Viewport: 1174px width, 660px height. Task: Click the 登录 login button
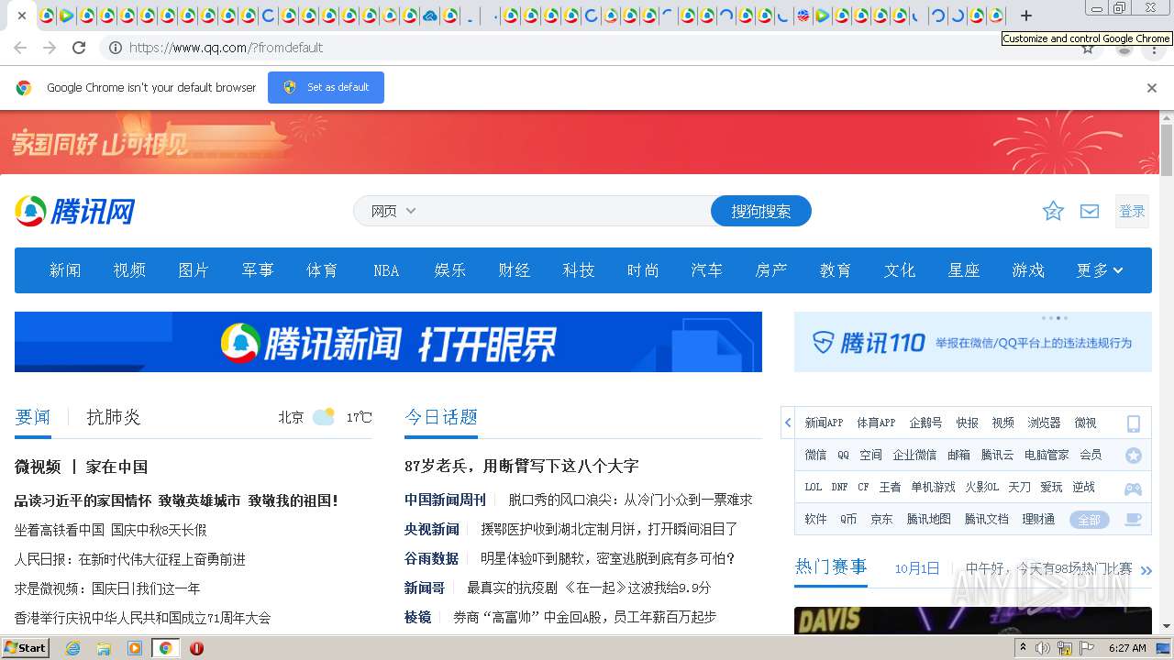click(x=1132, y=212)
